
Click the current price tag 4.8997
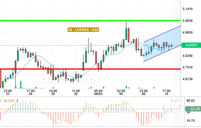(191, 45)
